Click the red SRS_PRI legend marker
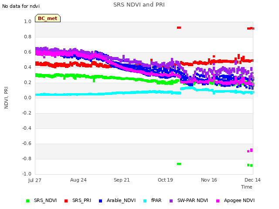 click(66, 201)
